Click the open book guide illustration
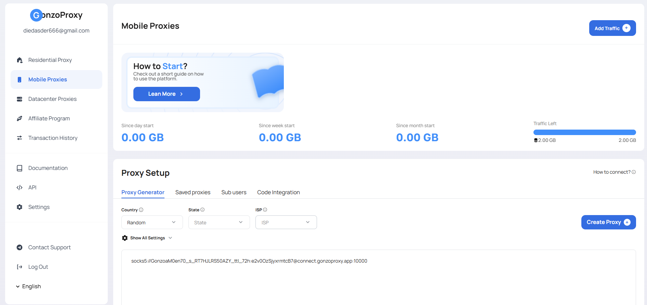 268,81
